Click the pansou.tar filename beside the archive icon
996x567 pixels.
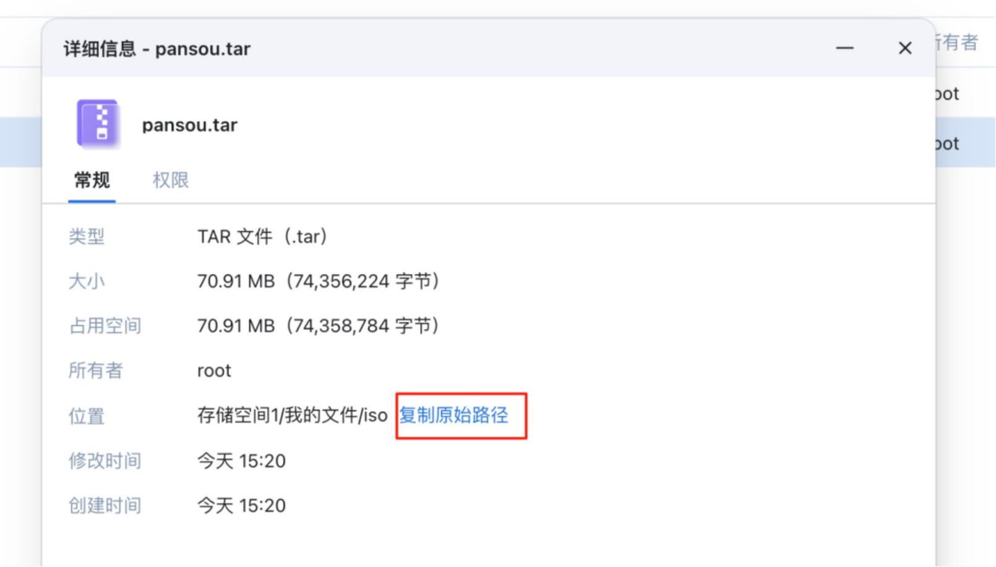coord(190,125)
